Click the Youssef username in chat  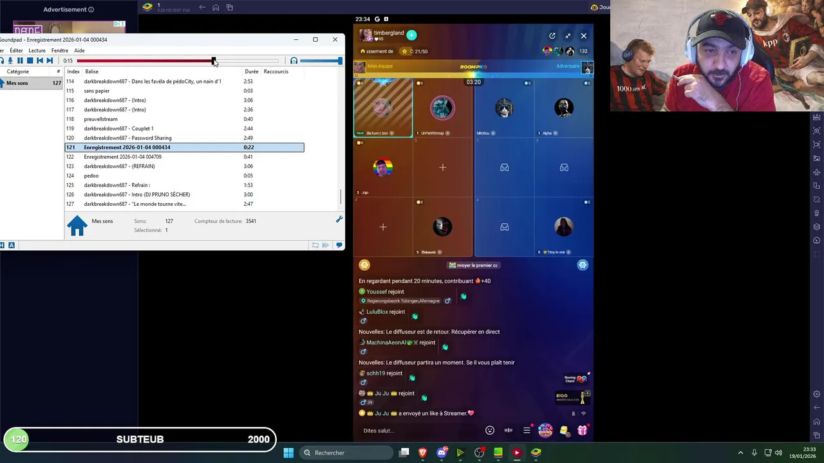point(377,292)
